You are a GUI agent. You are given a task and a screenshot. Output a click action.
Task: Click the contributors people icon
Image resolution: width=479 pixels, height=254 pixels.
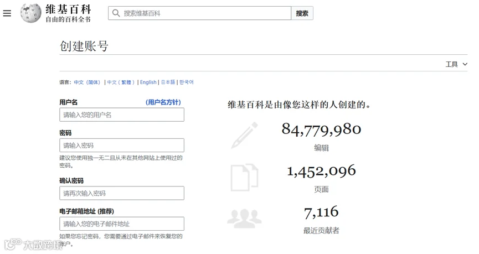pyautogui.click(x=244, y=219)
